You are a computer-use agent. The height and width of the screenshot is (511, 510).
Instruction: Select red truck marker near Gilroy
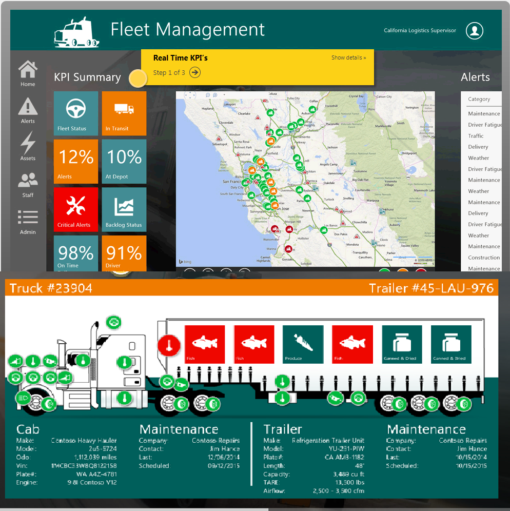pyautogui.click(x=289, y=229)
